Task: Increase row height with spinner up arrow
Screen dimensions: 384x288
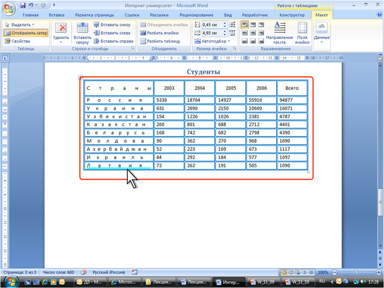Action: [x=225, y=24]
